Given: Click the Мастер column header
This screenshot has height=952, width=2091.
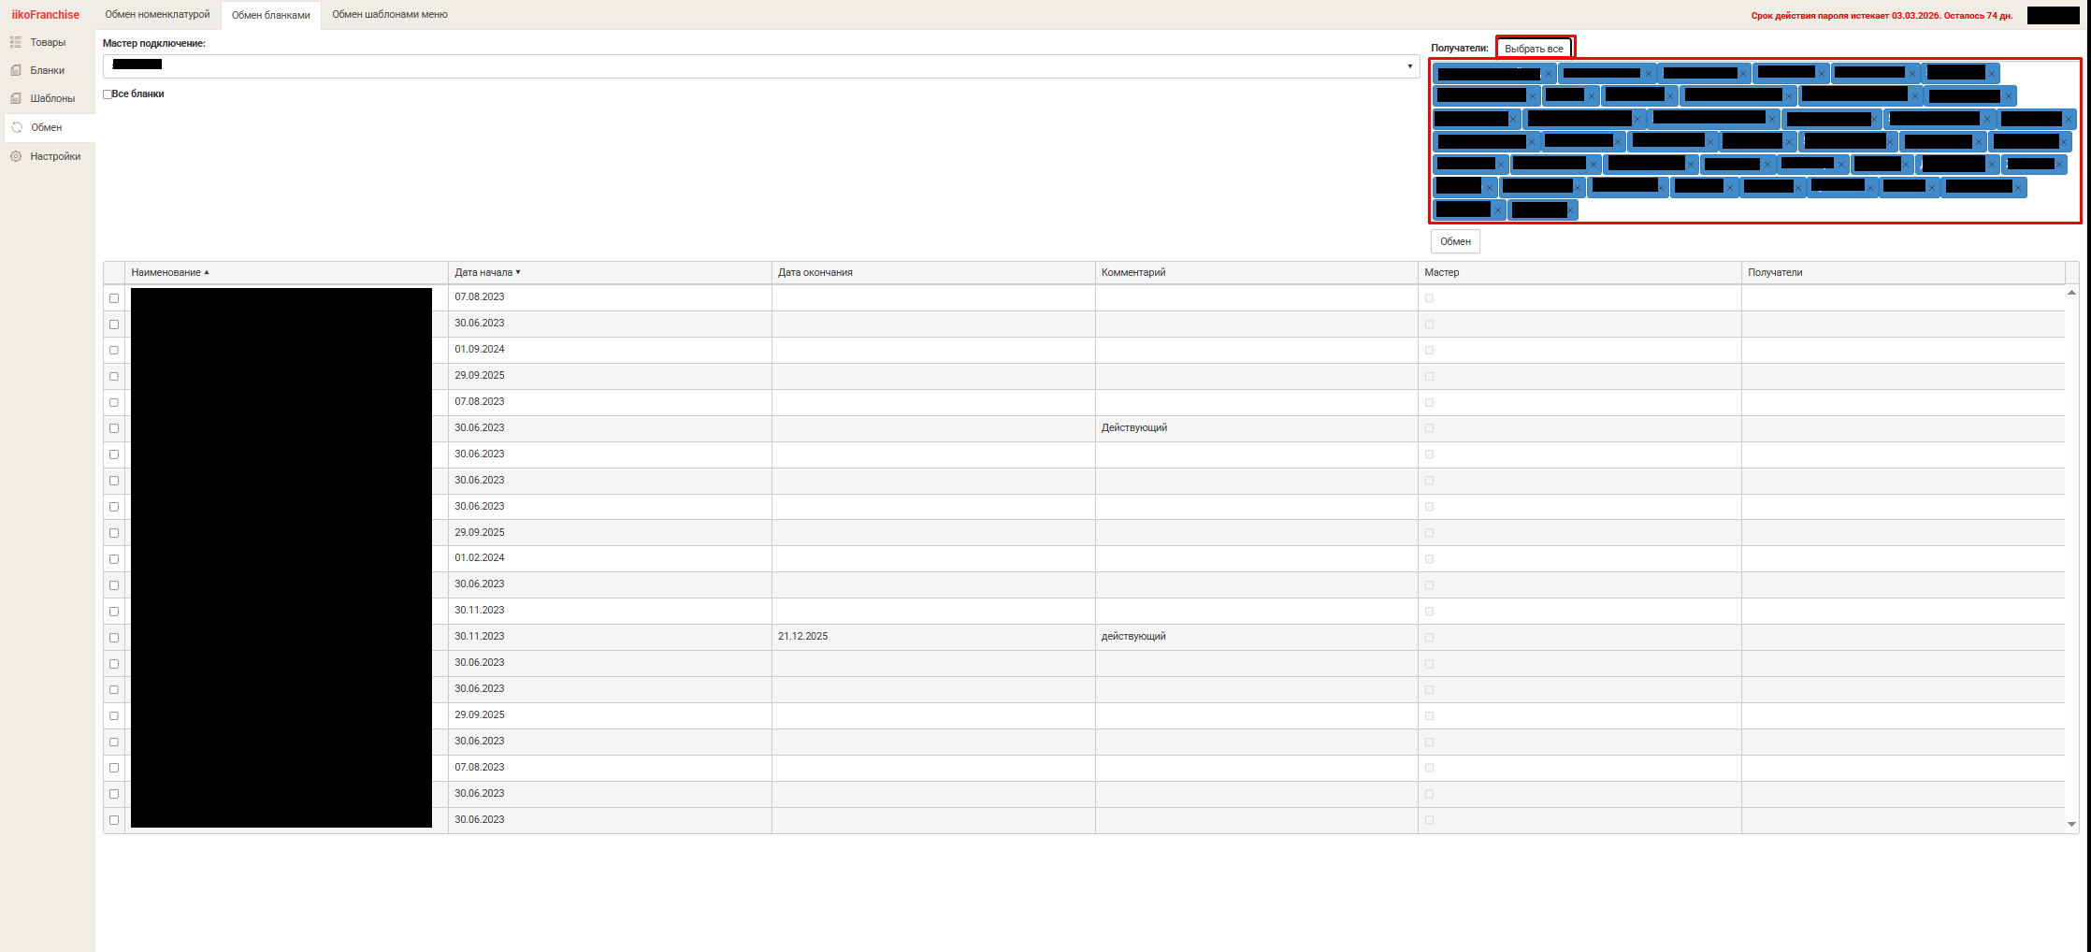Looking at the screenshot, I should click(x=1580, y=272).
